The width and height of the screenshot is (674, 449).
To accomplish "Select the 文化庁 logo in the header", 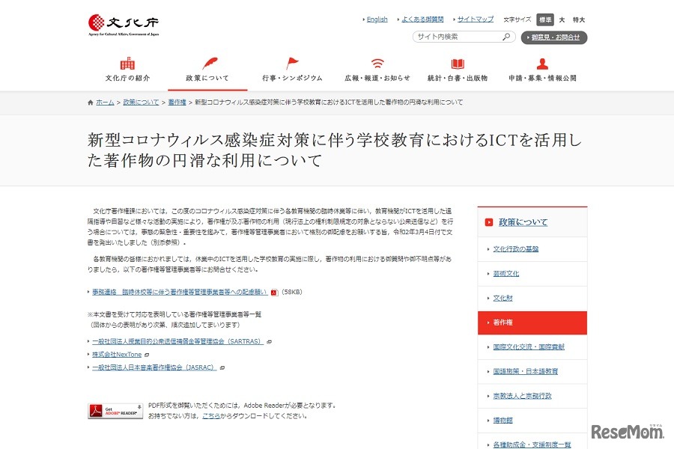I will (x=124, y=22).
